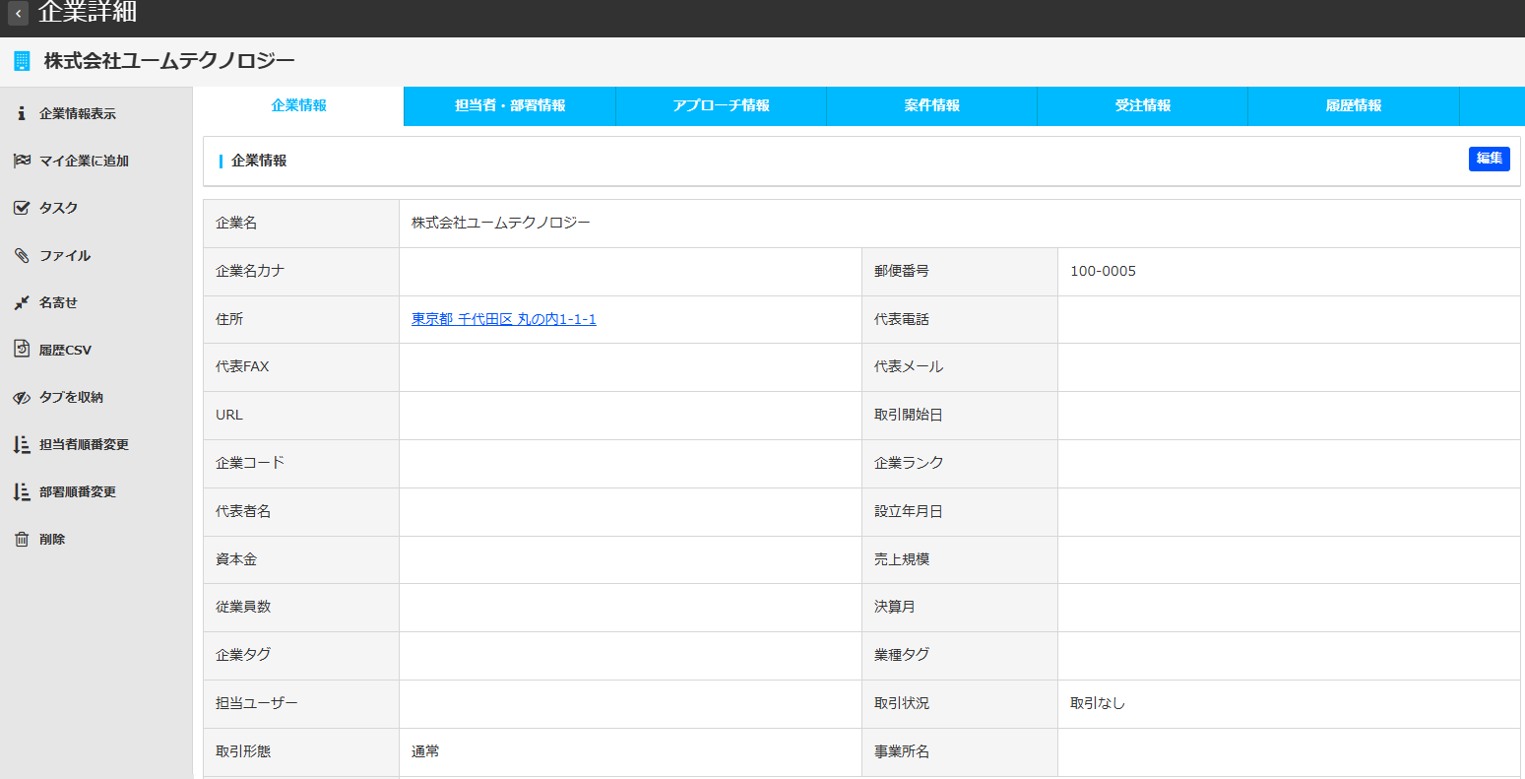Open the 履歴情報 tab
Image resolution: width=1525 pixels, height=779 pixels.
click(x=1353, y=105)
